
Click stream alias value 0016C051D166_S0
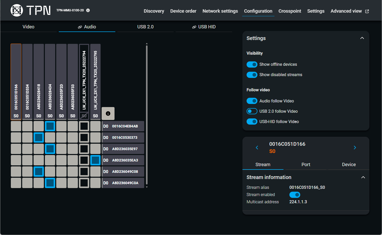[x=307, y=188]
